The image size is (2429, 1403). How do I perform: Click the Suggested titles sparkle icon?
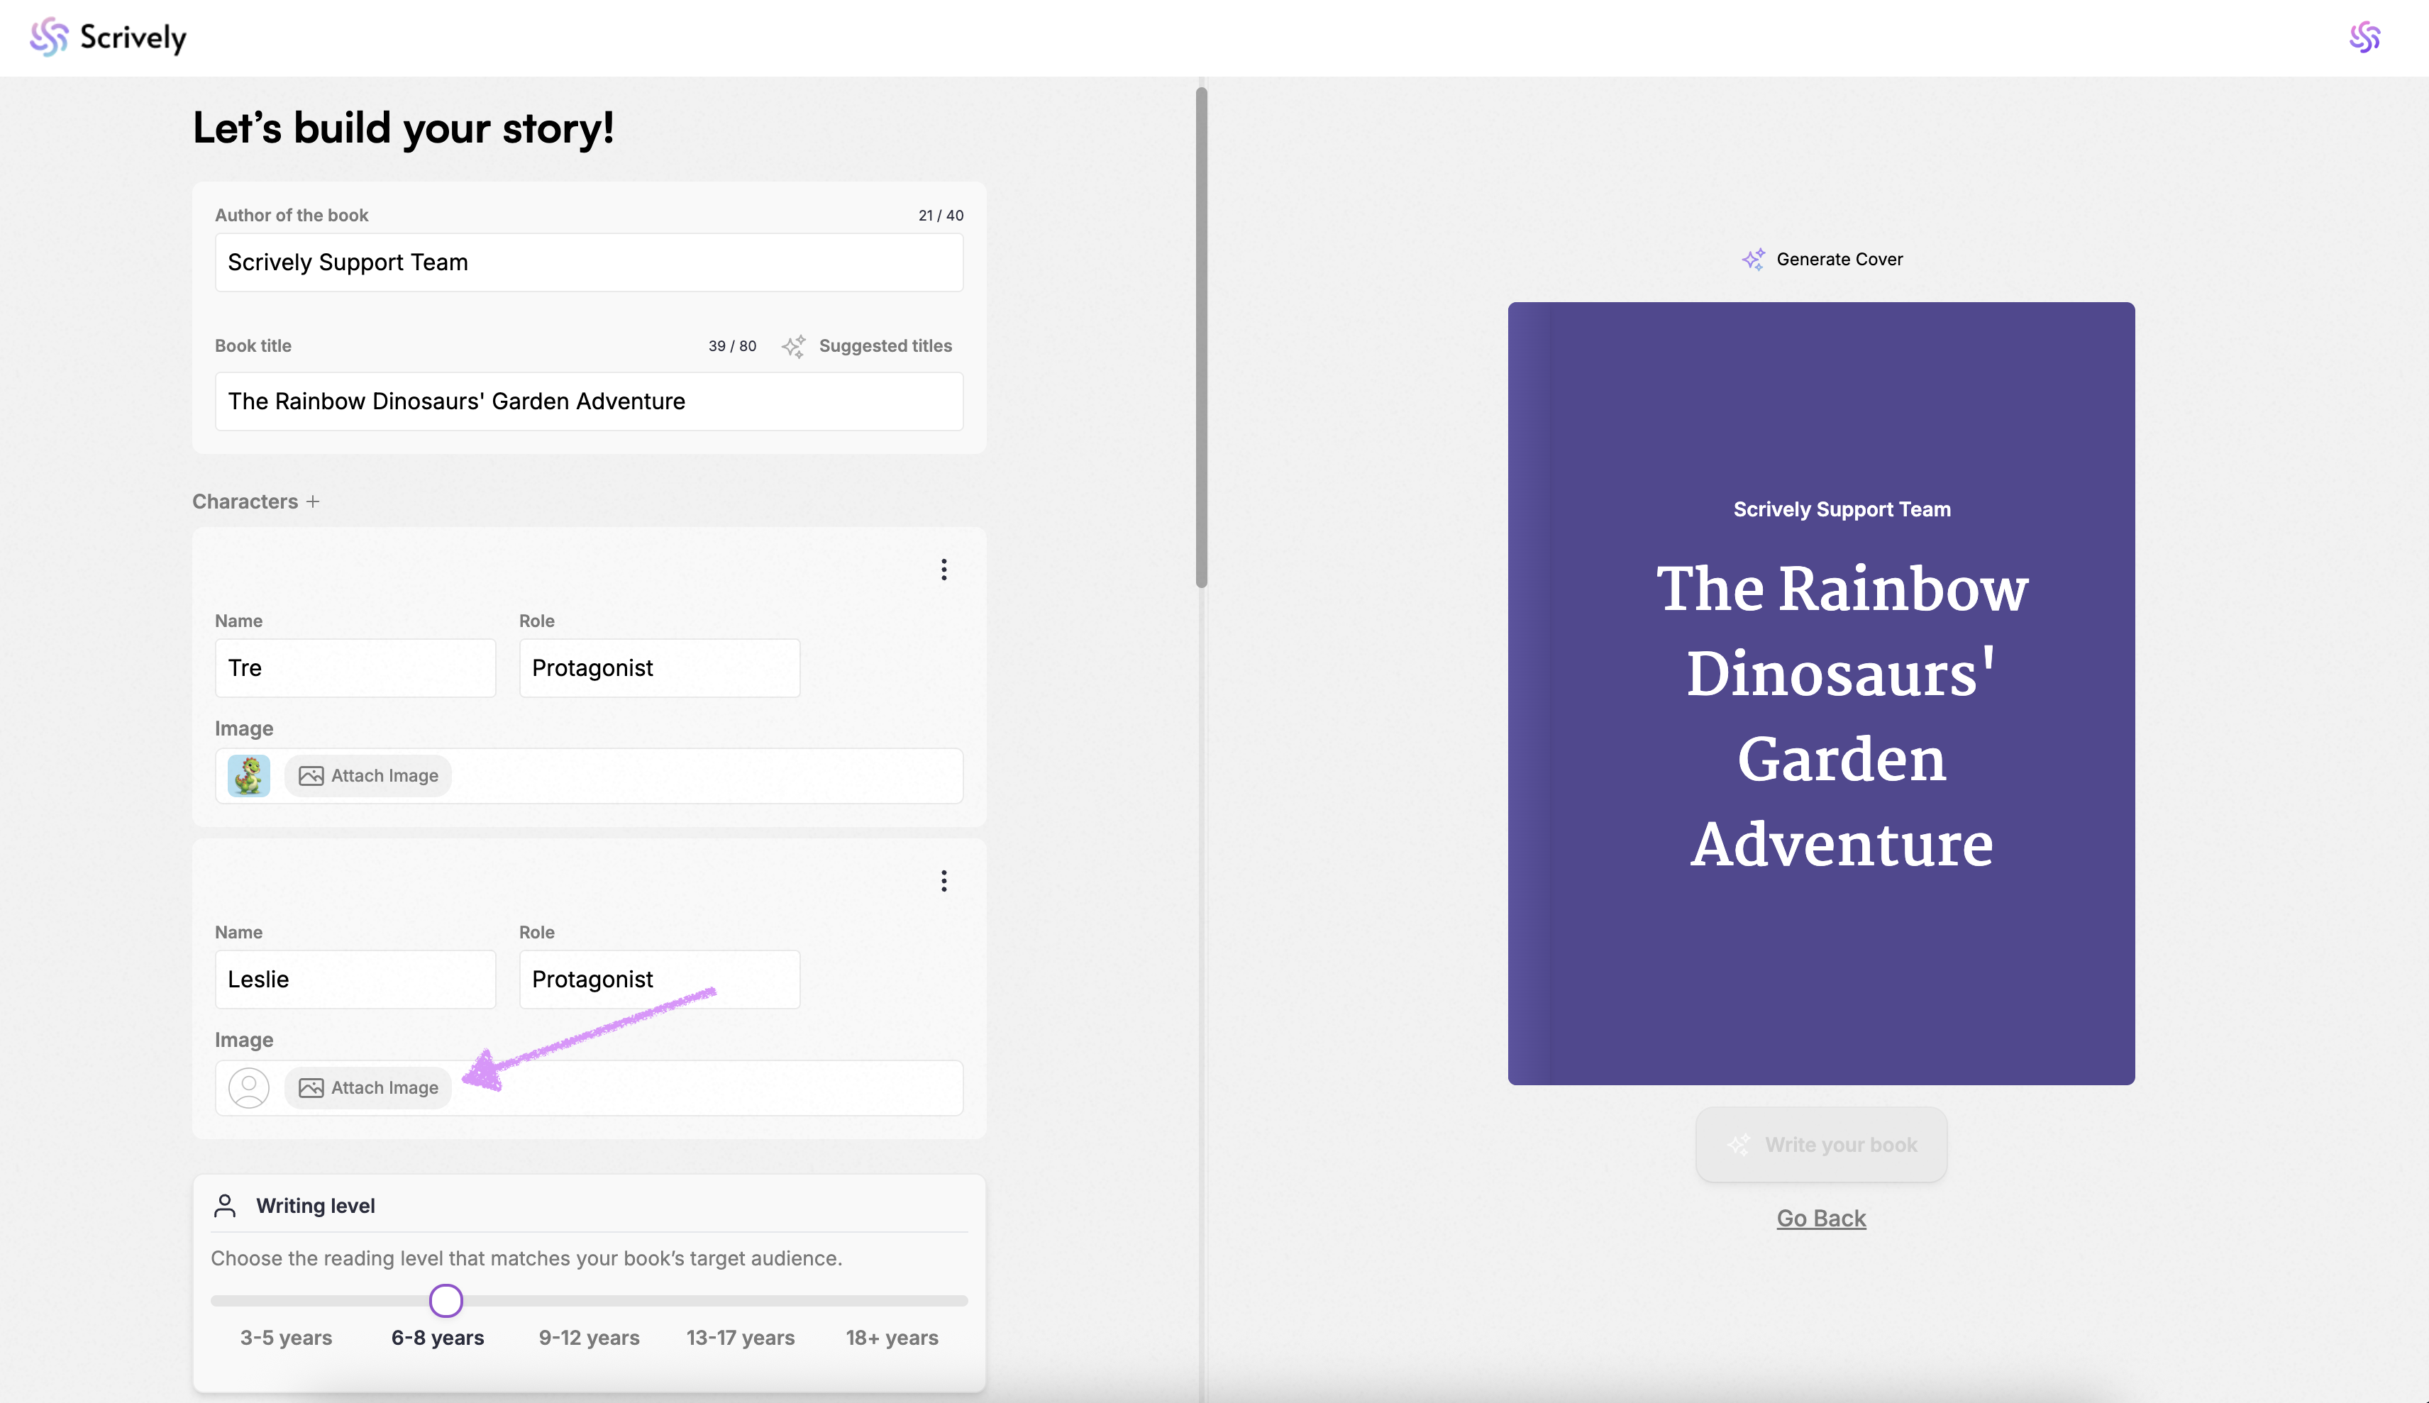793,346
